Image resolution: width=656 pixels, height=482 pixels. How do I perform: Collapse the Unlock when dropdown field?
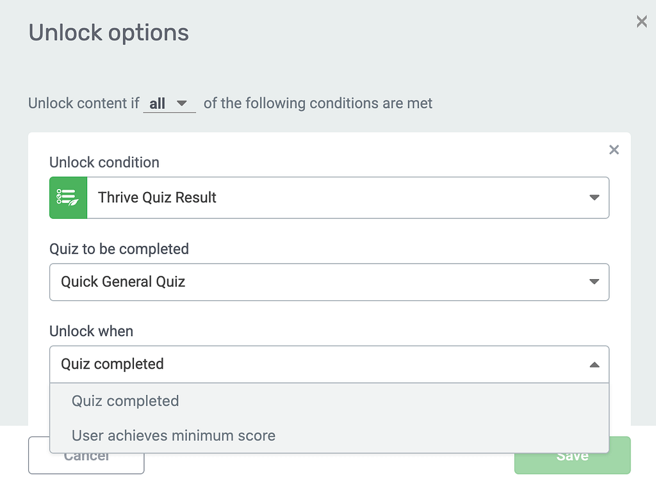pos(329,364)
